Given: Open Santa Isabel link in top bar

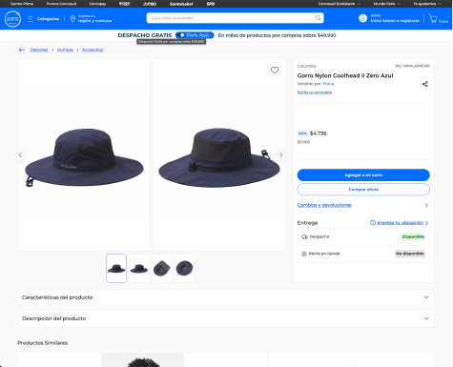Looking at the screenshot, I should coord(181,4).
